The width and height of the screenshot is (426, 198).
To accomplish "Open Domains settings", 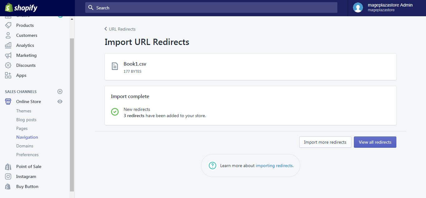I will 25,146.
